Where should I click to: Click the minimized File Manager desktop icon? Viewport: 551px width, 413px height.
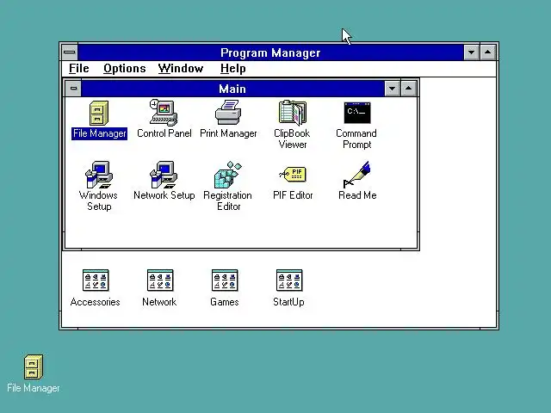[x=34, y=367]
